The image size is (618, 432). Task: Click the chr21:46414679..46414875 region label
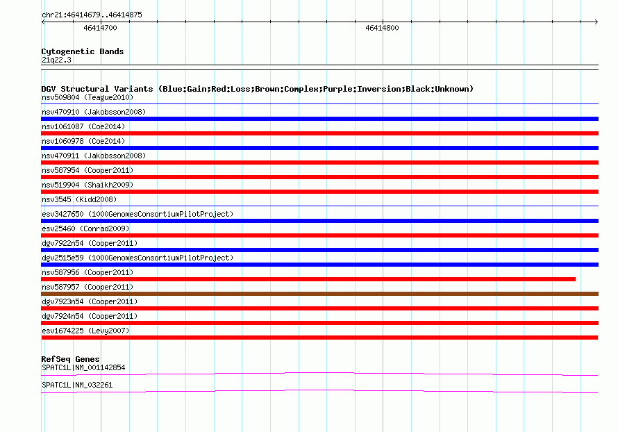tap(92, 15)
